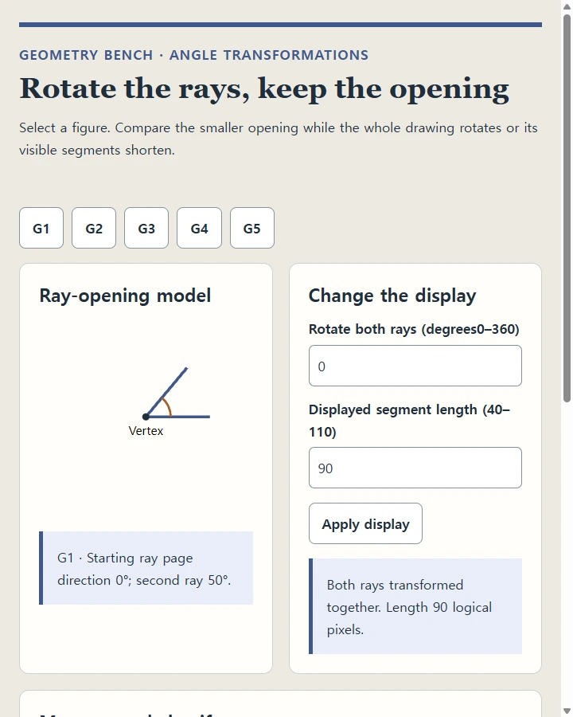This screenshot has height=717, width=573.
Task: Click the 'Rotate both rays (degrees0–360)' label
Action: [414, 329]
